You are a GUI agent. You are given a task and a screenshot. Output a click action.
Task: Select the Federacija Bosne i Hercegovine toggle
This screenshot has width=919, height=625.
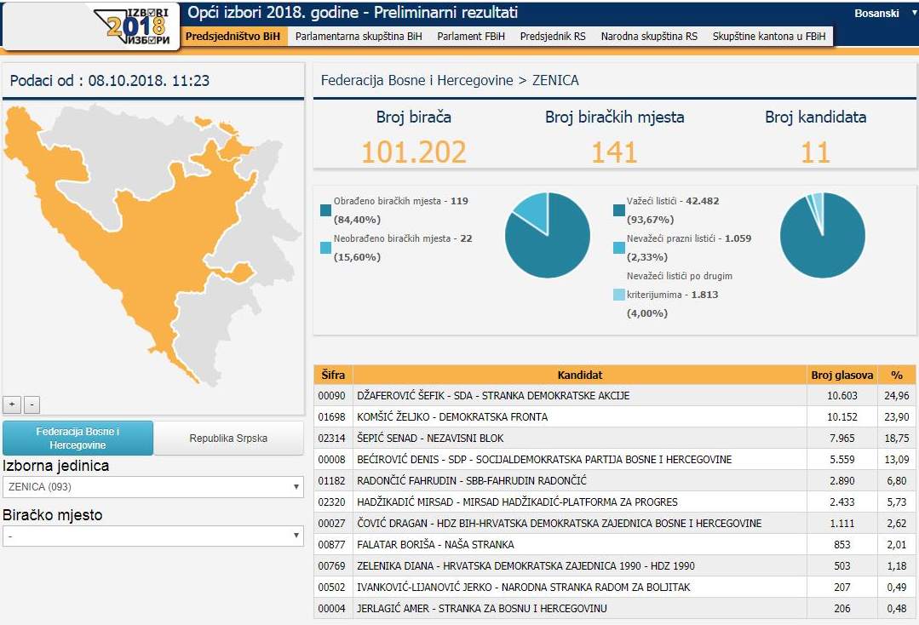pos(78,439)
